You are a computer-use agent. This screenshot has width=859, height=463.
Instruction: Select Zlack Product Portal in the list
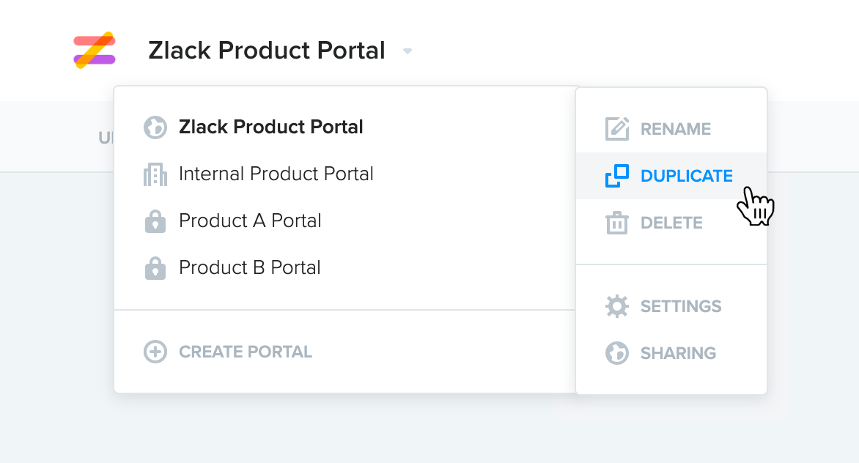270,127
